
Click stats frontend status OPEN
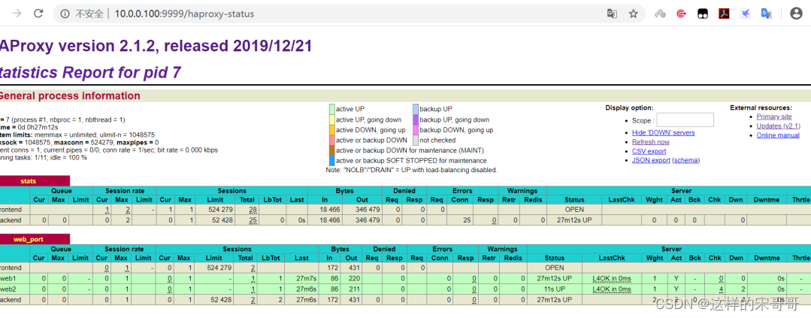[x=575, y=210]
